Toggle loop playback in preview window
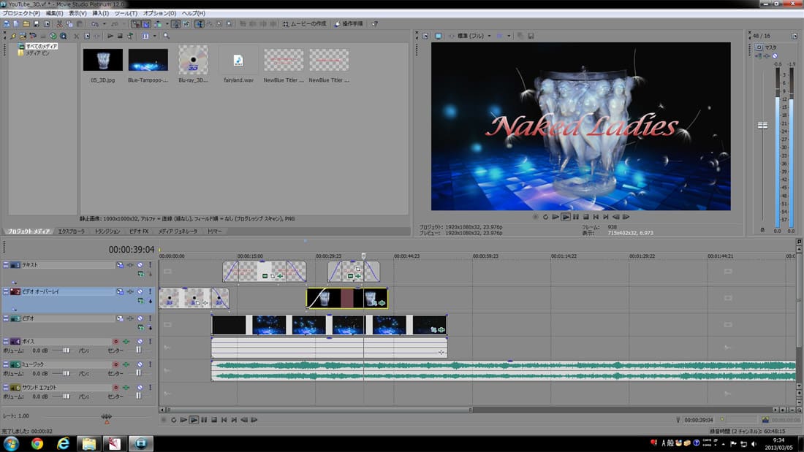This screenshot has height=452, width=804. pyautogui.click(x=545, y=217)
